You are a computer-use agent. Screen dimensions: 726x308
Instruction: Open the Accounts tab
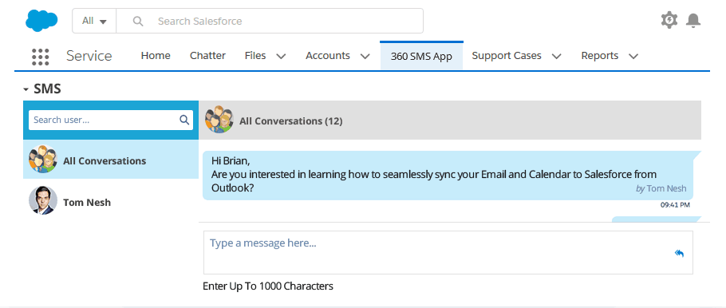(328, 56)
